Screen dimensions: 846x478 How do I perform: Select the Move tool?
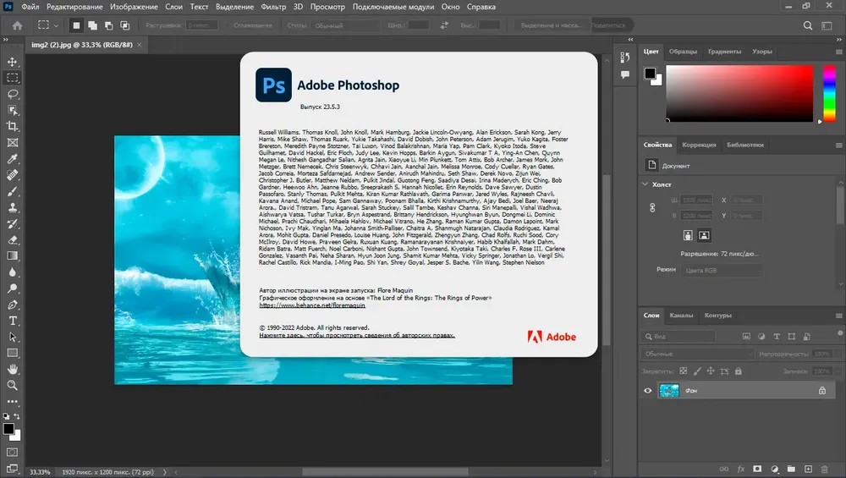[13, 62]
